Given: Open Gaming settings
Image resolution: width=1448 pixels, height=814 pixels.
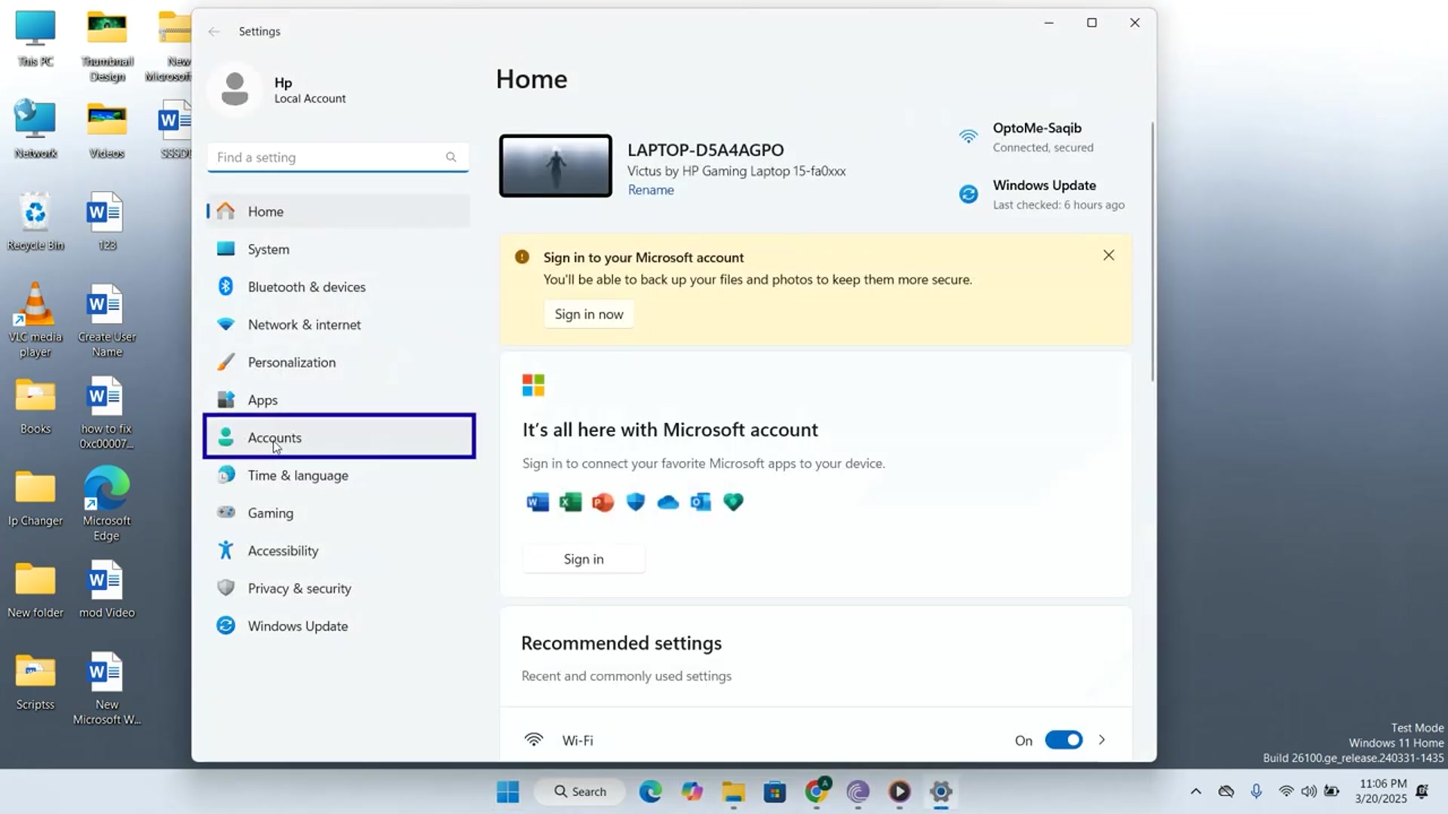Looking at the screenshot, I should point(339,513).
